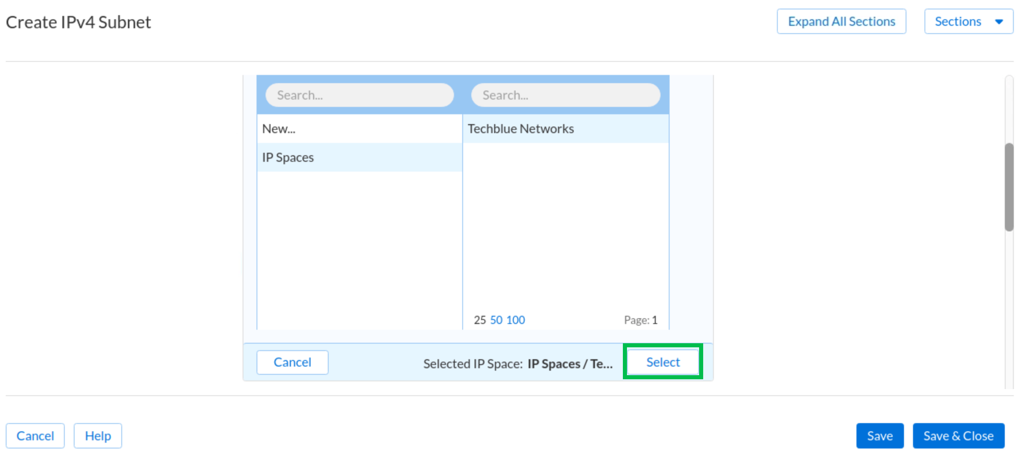Show 100 results per page
This screenshot has height=453, width=1022.
[x=516, y=320]
